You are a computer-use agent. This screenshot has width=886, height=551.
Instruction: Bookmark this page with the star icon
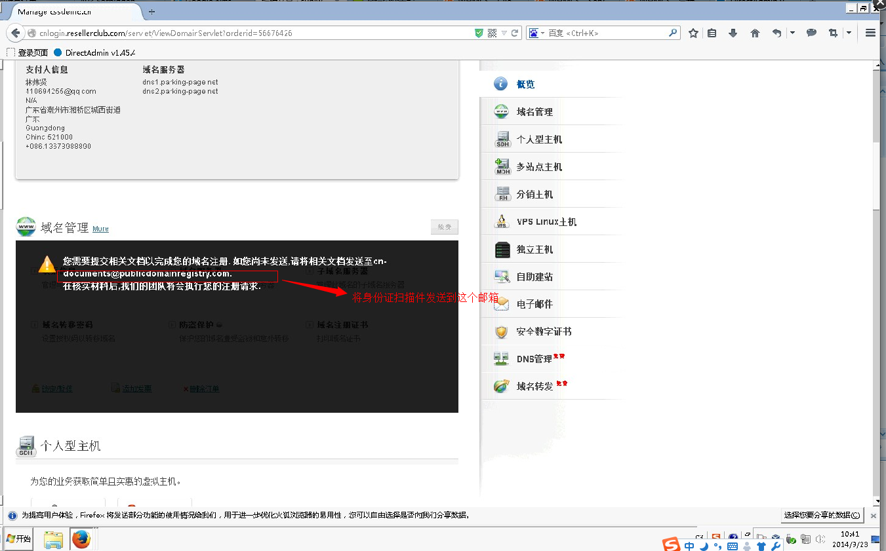click(x=693, y=33)
